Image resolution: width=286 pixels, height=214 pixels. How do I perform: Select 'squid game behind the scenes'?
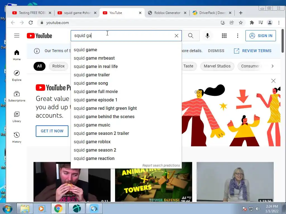coord(126,117)
